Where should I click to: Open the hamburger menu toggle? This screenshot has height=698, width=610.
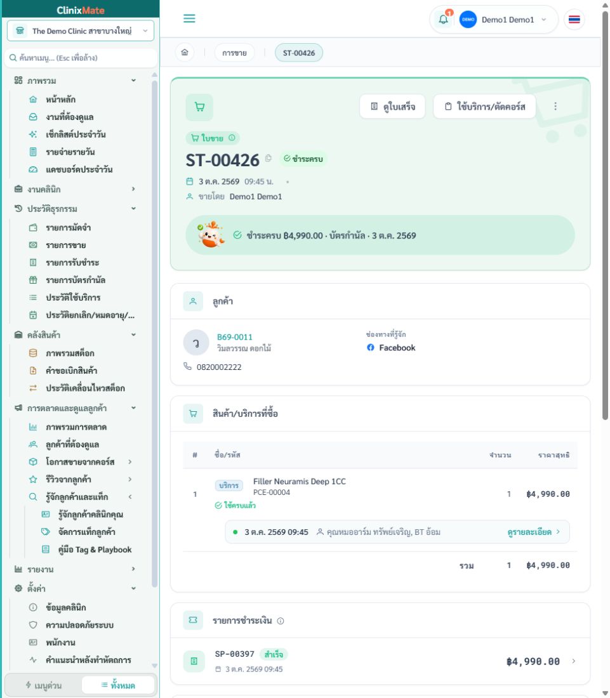[189, 18]
